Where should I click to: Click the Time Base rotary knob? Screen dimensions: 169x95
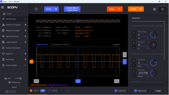[x=153, y=35]
